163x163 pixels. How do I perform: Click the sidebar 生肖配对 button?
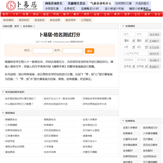pos(154,41)
